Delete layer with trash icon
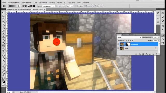The height and width of the screenshot is (93, 166). [x=157, y=54]
